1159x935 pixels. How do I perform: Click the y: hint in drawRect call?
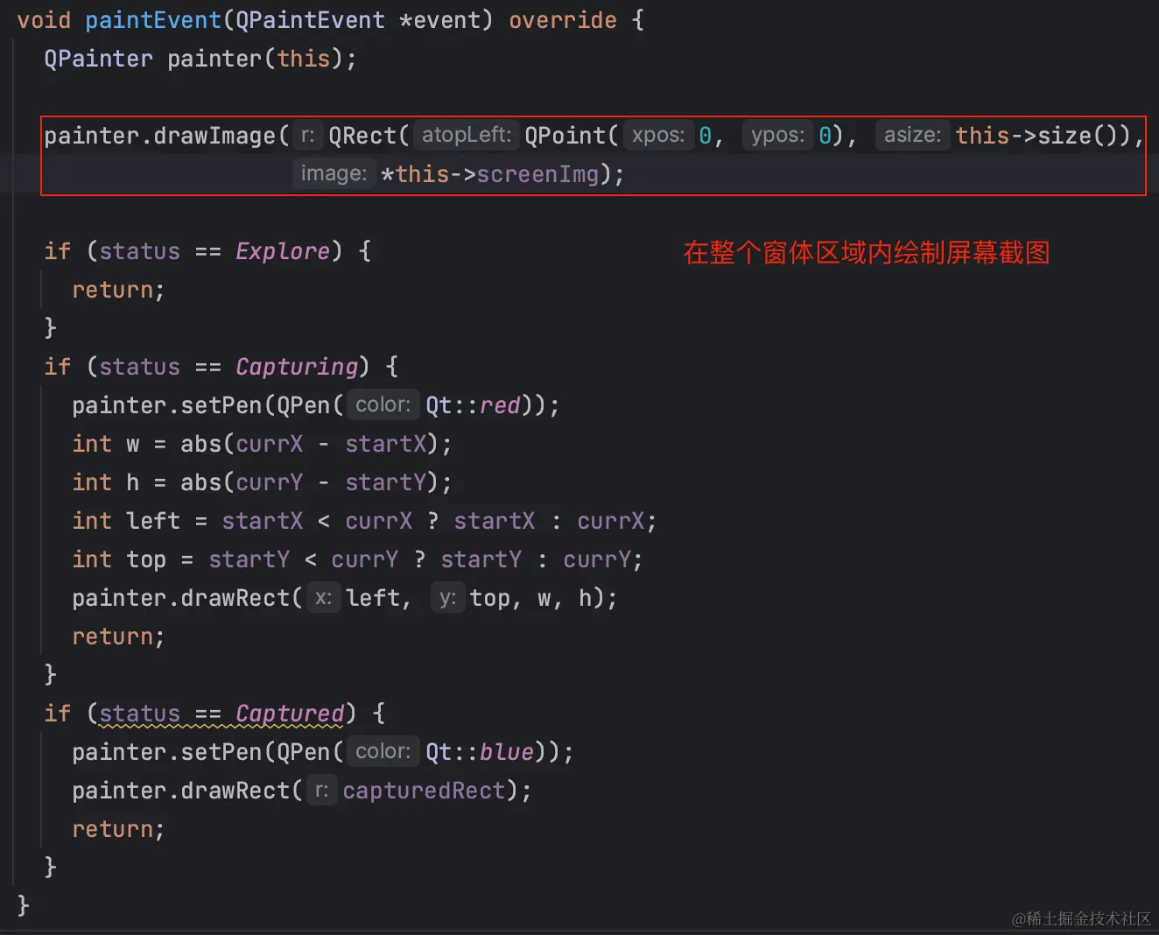(x=447, y=598)
